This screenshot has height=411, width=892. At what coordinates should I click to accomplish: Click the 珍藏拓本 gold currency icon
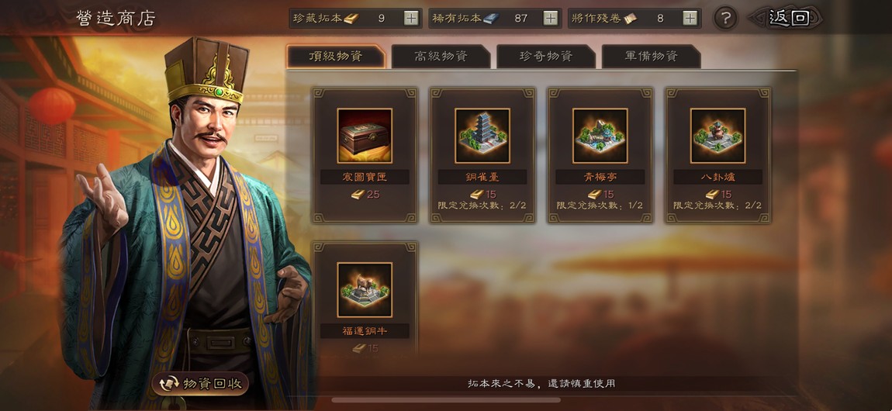point(351,18)
